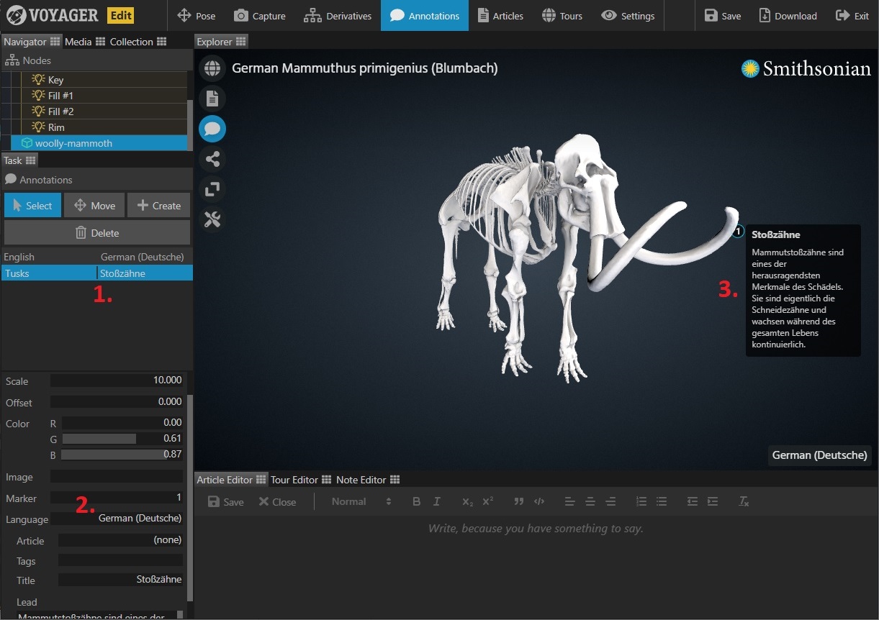This screenshot has width=879, height=620.
Task: Click the Create annotation button
Action: pos(159,205)
